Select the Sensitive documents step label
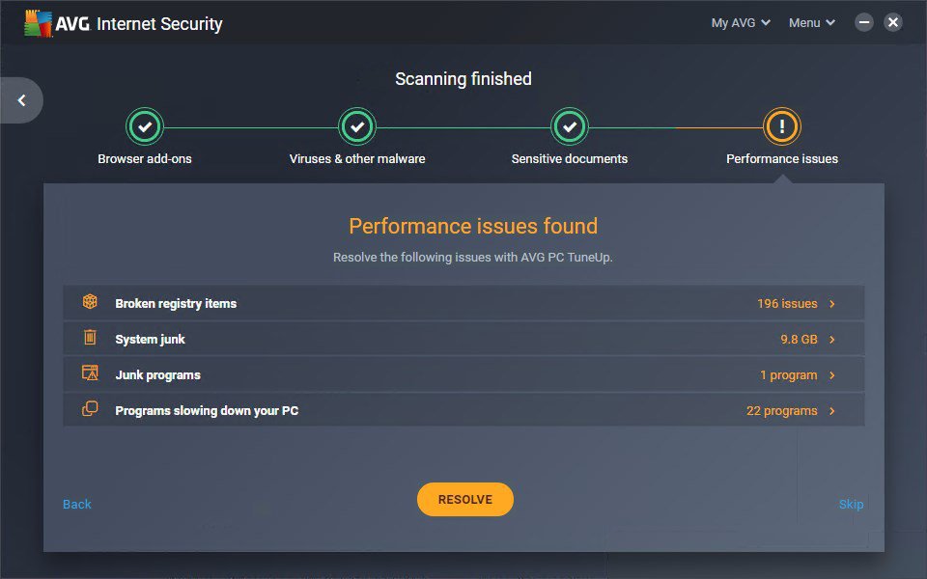Screen dimensions: 927x579 point(570,159)
